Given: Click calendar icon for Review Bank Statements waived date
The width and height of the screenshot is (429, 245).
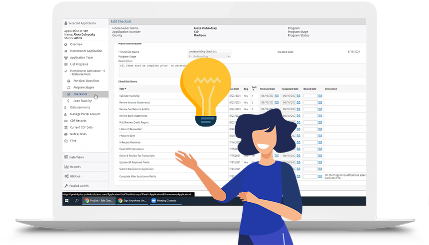Looking at the screenshot, I should point(320,116).
